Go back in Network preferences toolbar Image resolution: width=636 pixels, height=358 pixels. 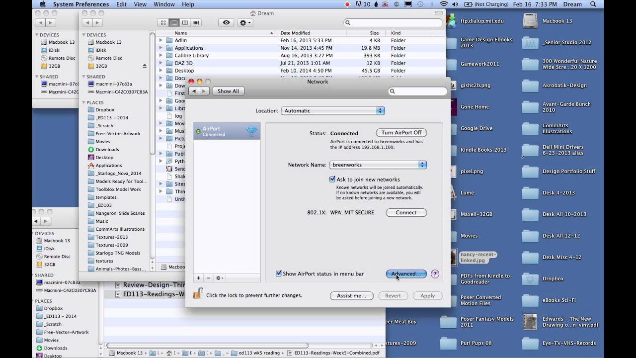[x=194, y=91]
